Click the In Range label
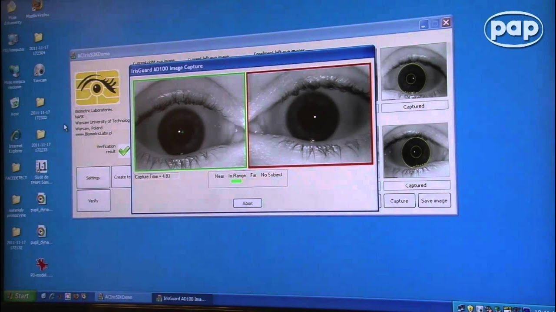The height and width of the screenshot is (312, 556). pos(237,175)
